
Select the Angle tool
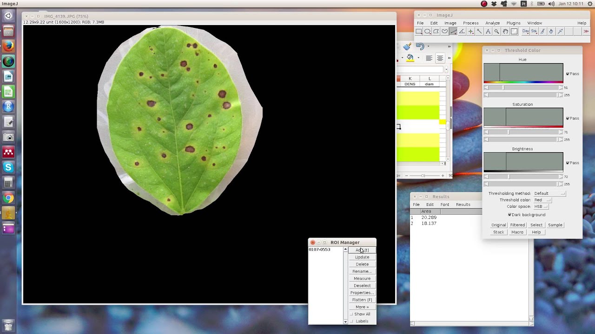(x=462, y=32)
